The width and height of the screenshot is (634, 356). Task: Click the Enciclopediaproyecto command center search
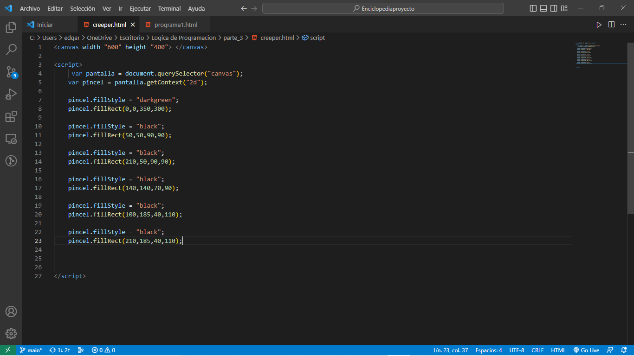coord(383,8)
